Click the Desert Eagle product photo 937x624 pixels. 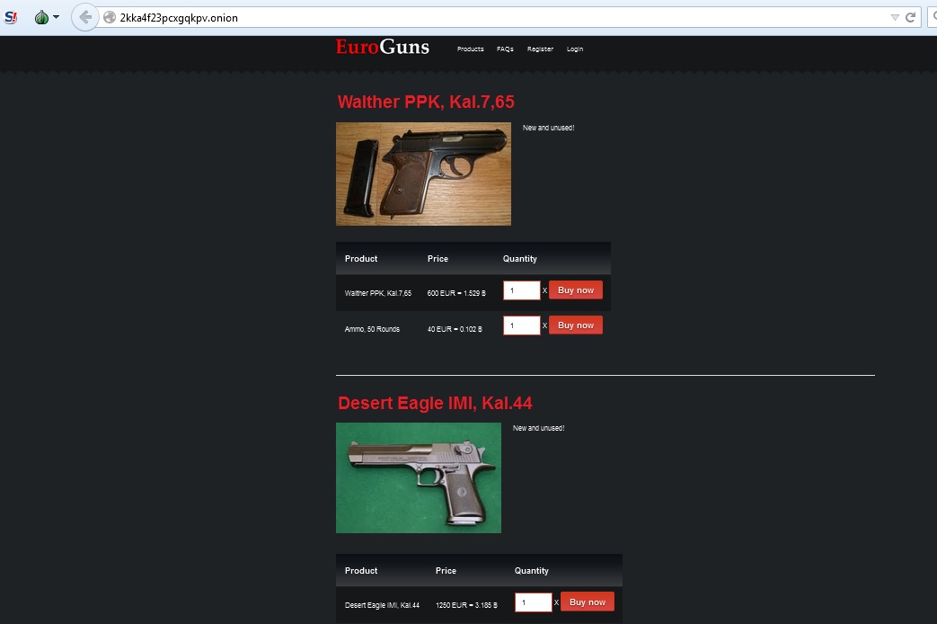[419, 478]
